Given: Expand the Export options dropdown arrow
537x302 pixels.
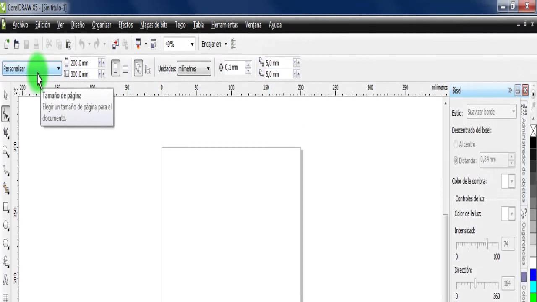Looking at the screenshot, I should pyautogui.click(x=146, y=44).
